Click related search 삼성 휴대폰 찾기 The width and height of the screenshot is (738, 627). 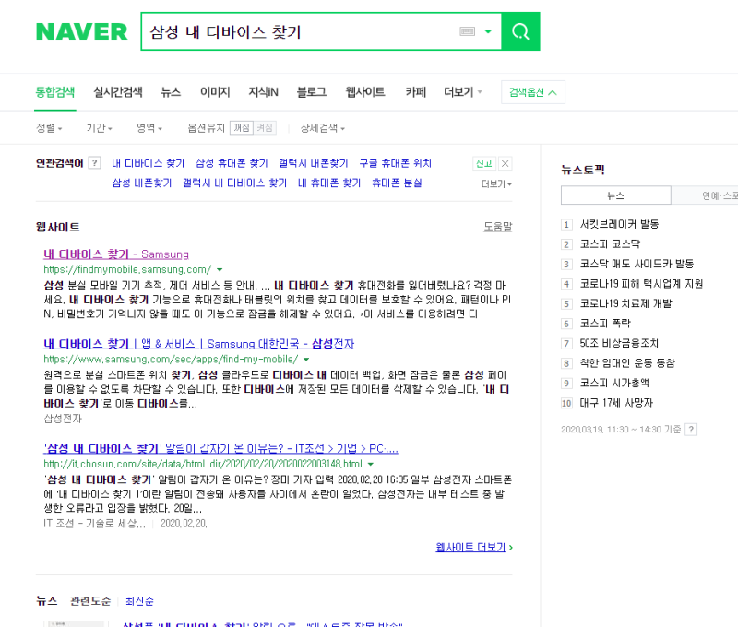[x=232, y=163]
